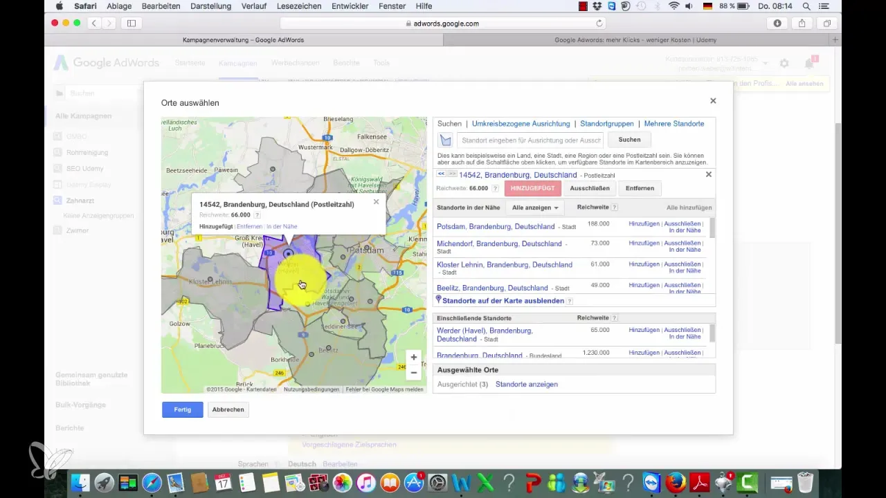Viewport: 886px width, 498px height.
Task: Click the map selection icon beside location input
Action: pyautogui.click(x=446, y=140)
